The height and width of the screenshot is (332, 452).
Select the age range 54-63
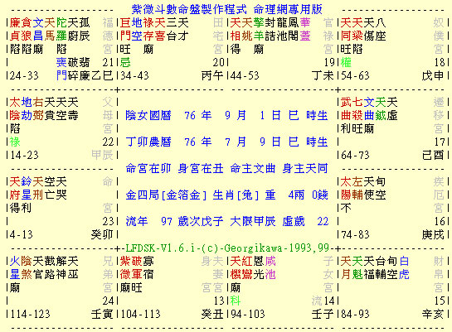point(355,75)
